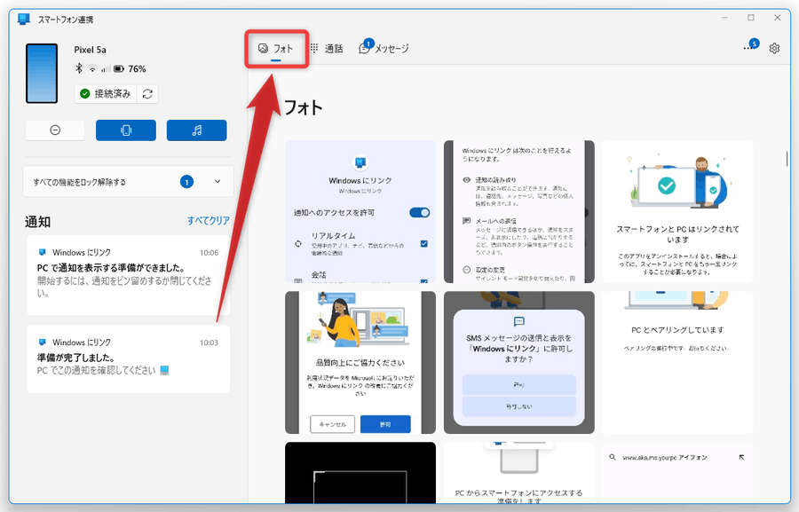Click the Bluetooth status icon
799x512 pixels.
[79, 68]
